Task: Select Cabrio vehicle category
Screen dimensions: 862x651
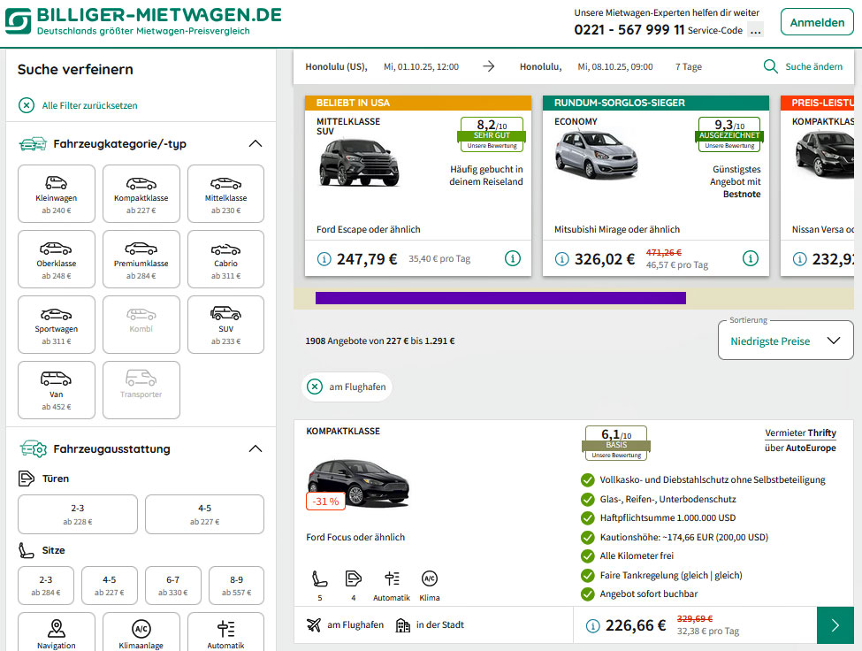Action: (226, 259)
